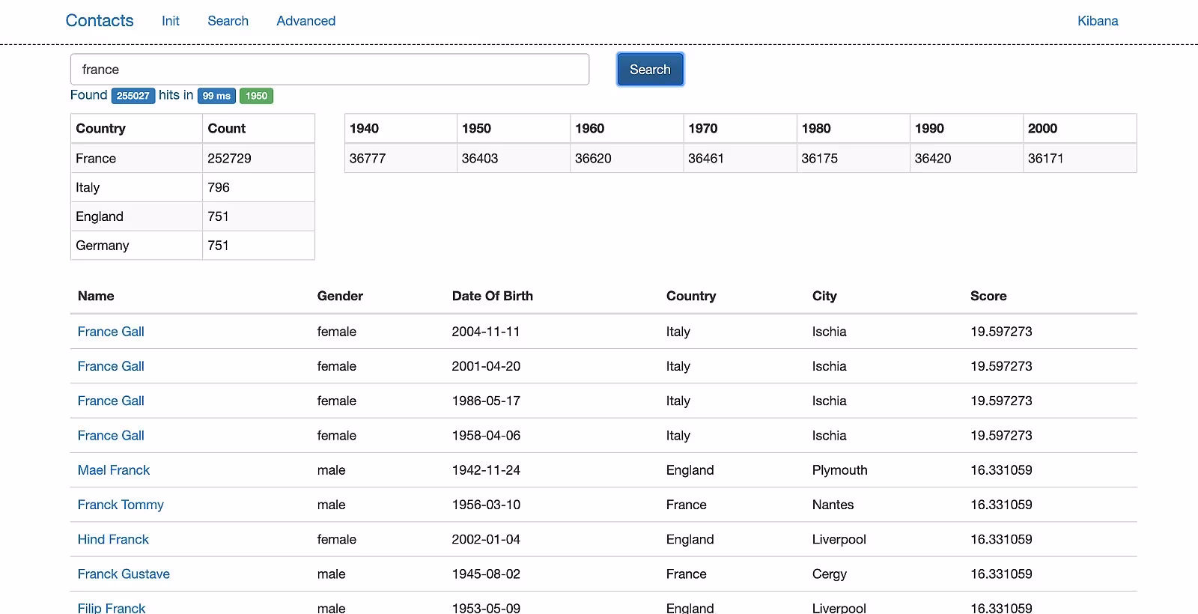Open the Franck Gustave contact
1198x614 pixels.
[124, 574]
